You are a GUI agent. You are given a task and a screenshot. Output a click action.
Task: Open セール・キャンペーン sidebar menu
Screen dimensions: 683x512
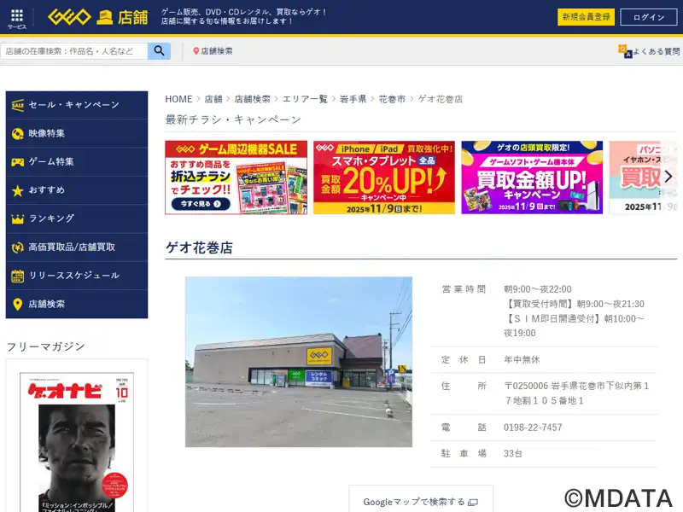tap(77, 105)
